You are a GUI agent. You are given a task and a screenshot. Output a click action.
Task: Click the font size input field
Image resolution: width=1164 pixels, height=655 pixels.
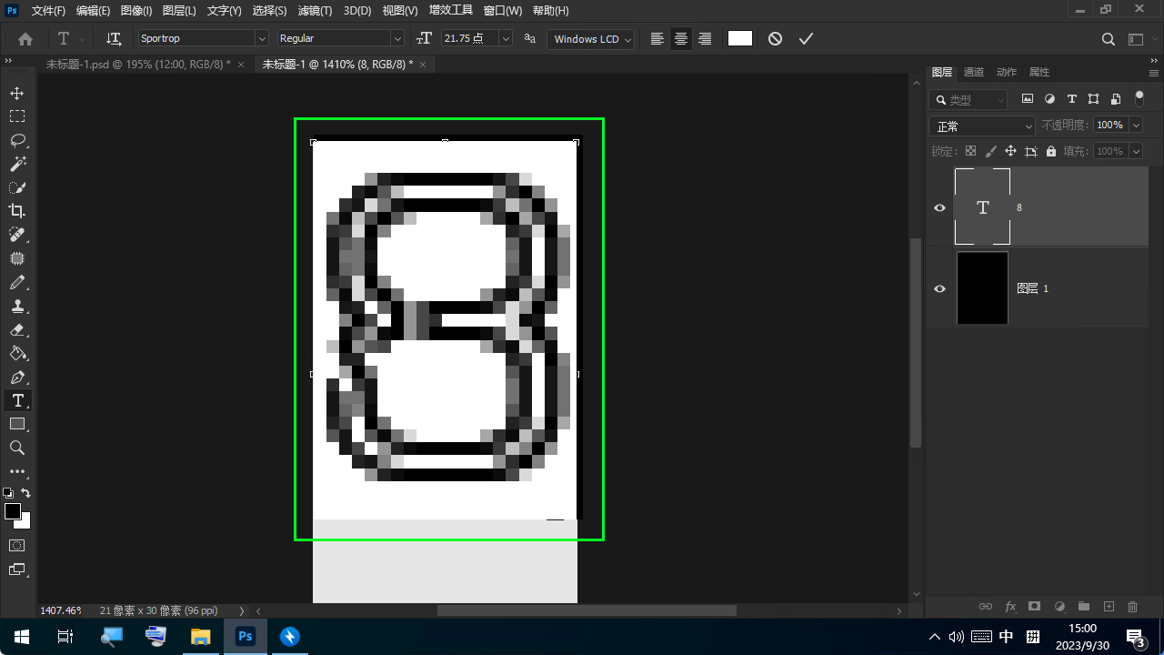tap(469, 39)
